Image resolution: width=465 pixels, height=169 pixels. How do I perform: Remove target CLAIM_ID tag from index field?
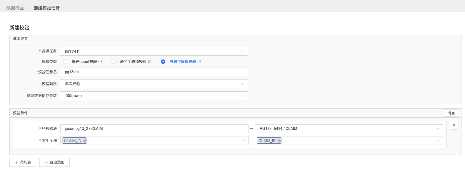coord(279,141)
